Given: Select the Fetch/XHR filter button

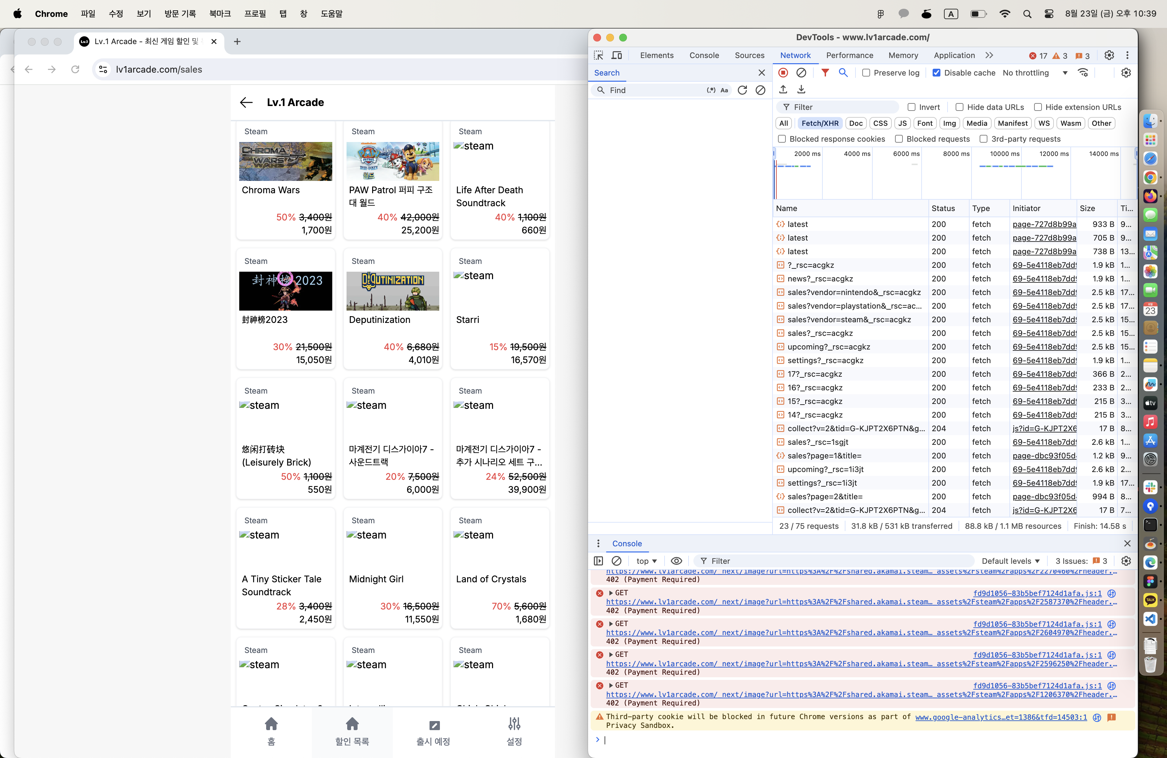Looking at the screenshot, I should (820, 123).
